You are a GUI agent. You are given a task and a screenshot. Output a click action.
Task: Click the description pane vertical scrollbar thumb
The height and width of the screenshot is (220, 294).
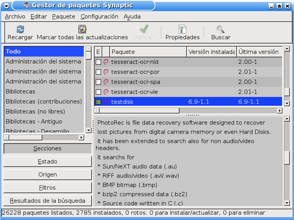287,158
